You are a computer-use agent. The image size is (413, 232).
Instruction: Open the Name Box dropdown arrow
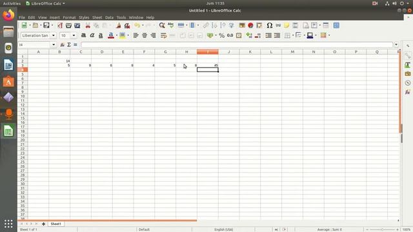[54, 44]
